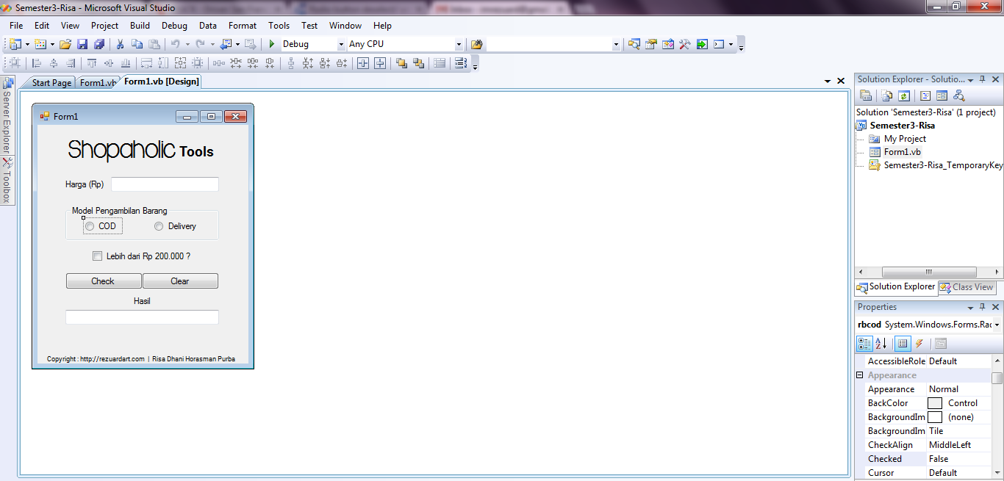Click the BackgroundImage (none) swatch
Screen dimensions: 1004x481
tap(935, 417)
